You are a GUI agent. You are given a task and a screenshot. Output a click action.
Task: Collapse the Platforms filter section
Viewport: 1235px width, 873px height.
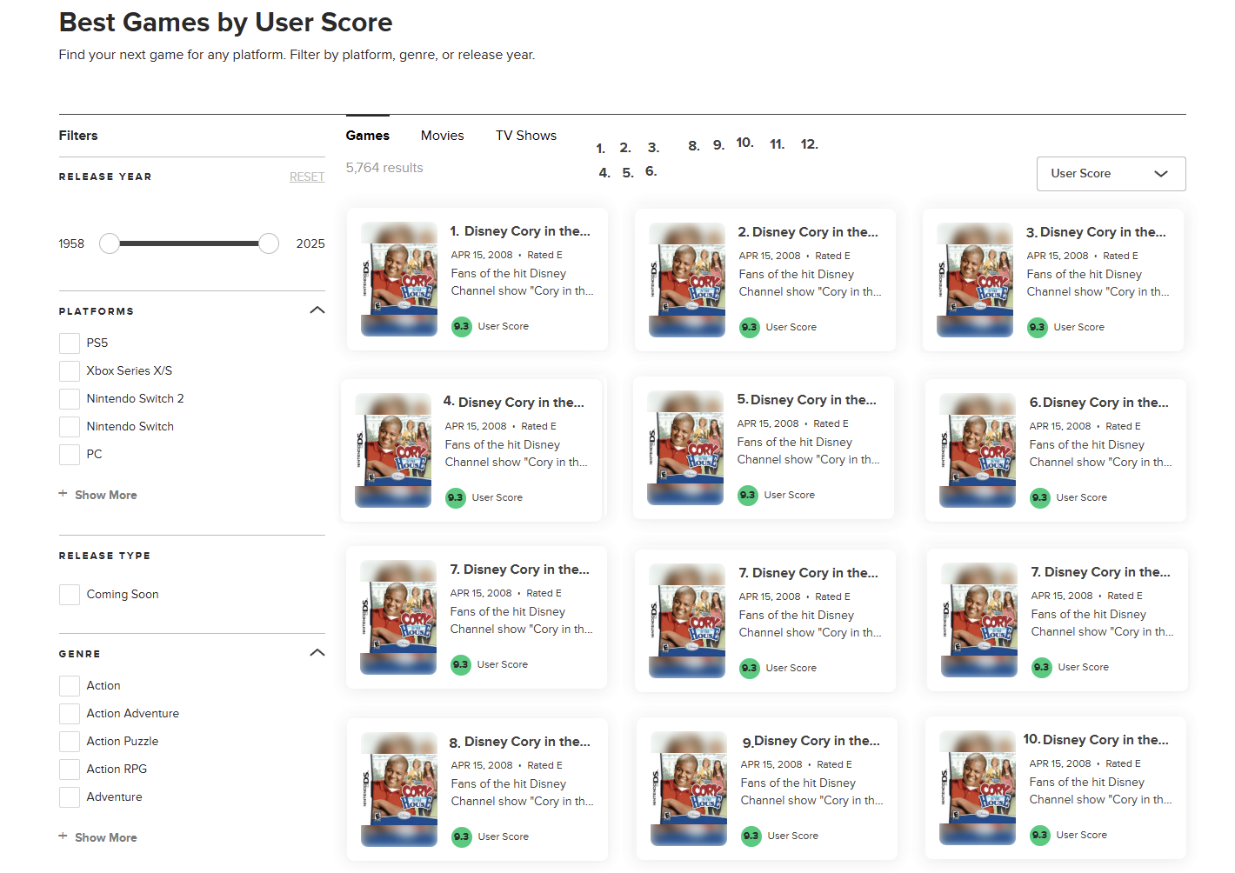click(x=317, y=310)
